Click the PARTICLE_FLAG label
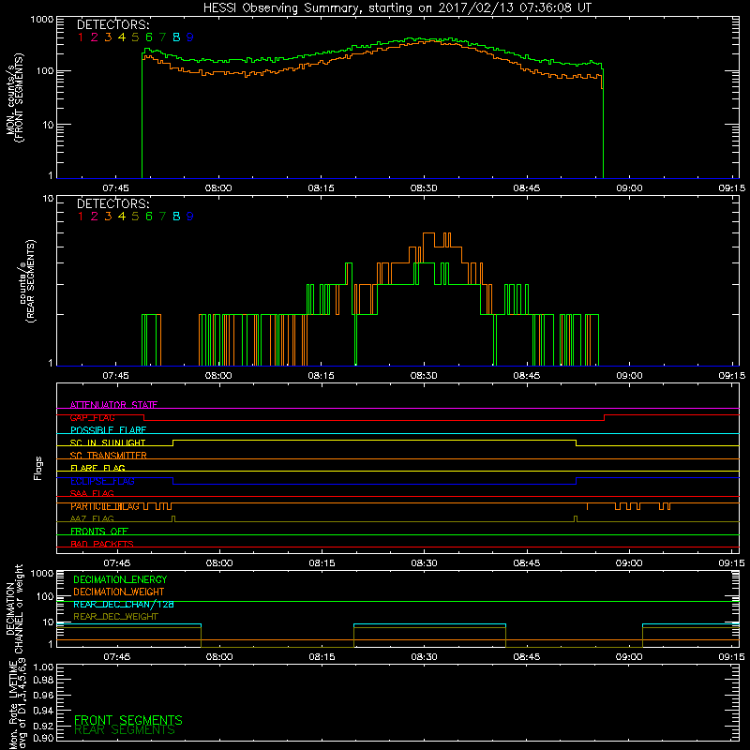The height and width of the screenshot is (750, 750). point(105,506)
